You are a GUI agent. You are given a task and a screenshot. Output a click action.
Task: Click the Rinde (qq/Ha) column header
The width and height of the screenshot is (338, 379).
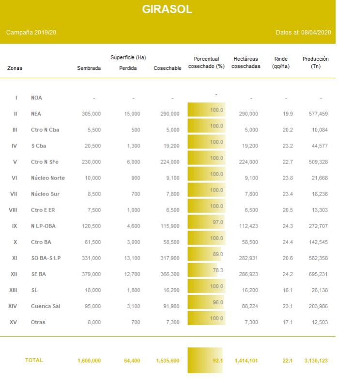(281, 63)
